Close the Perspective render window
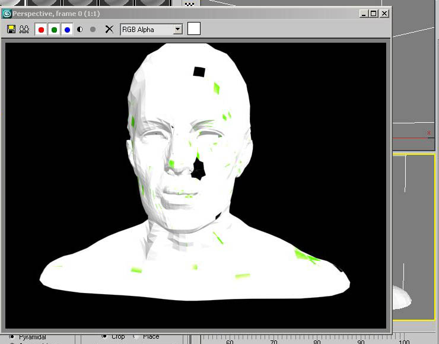 point(384,13)
